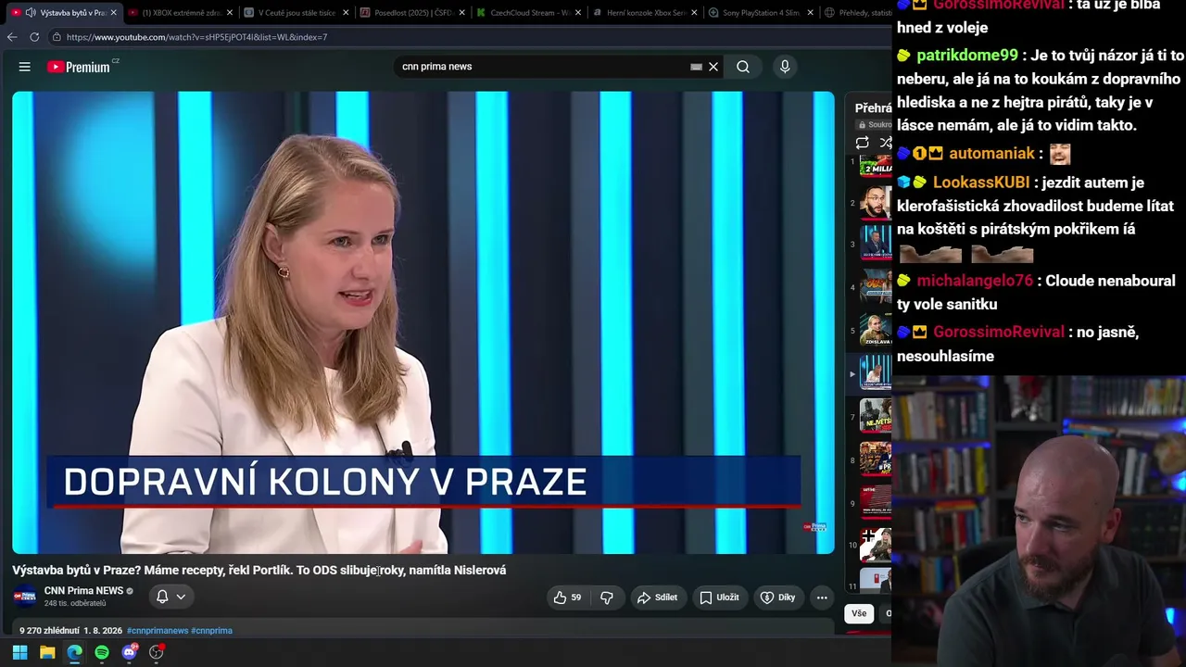Click the '9 270 zhlédnutí' view count text
Image resolution: width=1186 pixels, height=667 pixels.
49,631
